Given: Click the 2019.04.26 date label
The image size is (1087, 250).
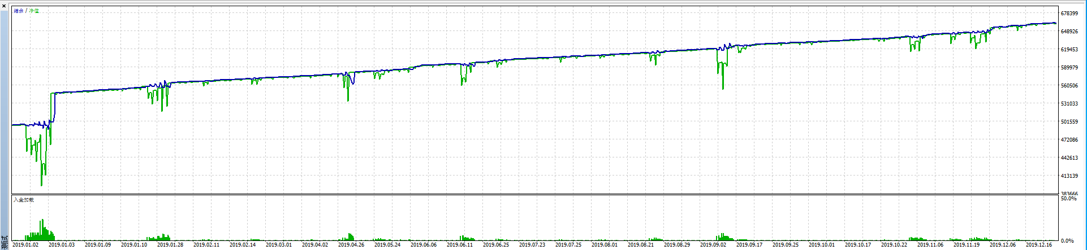Looking at the screenshot, I should [x=351, y=245].
